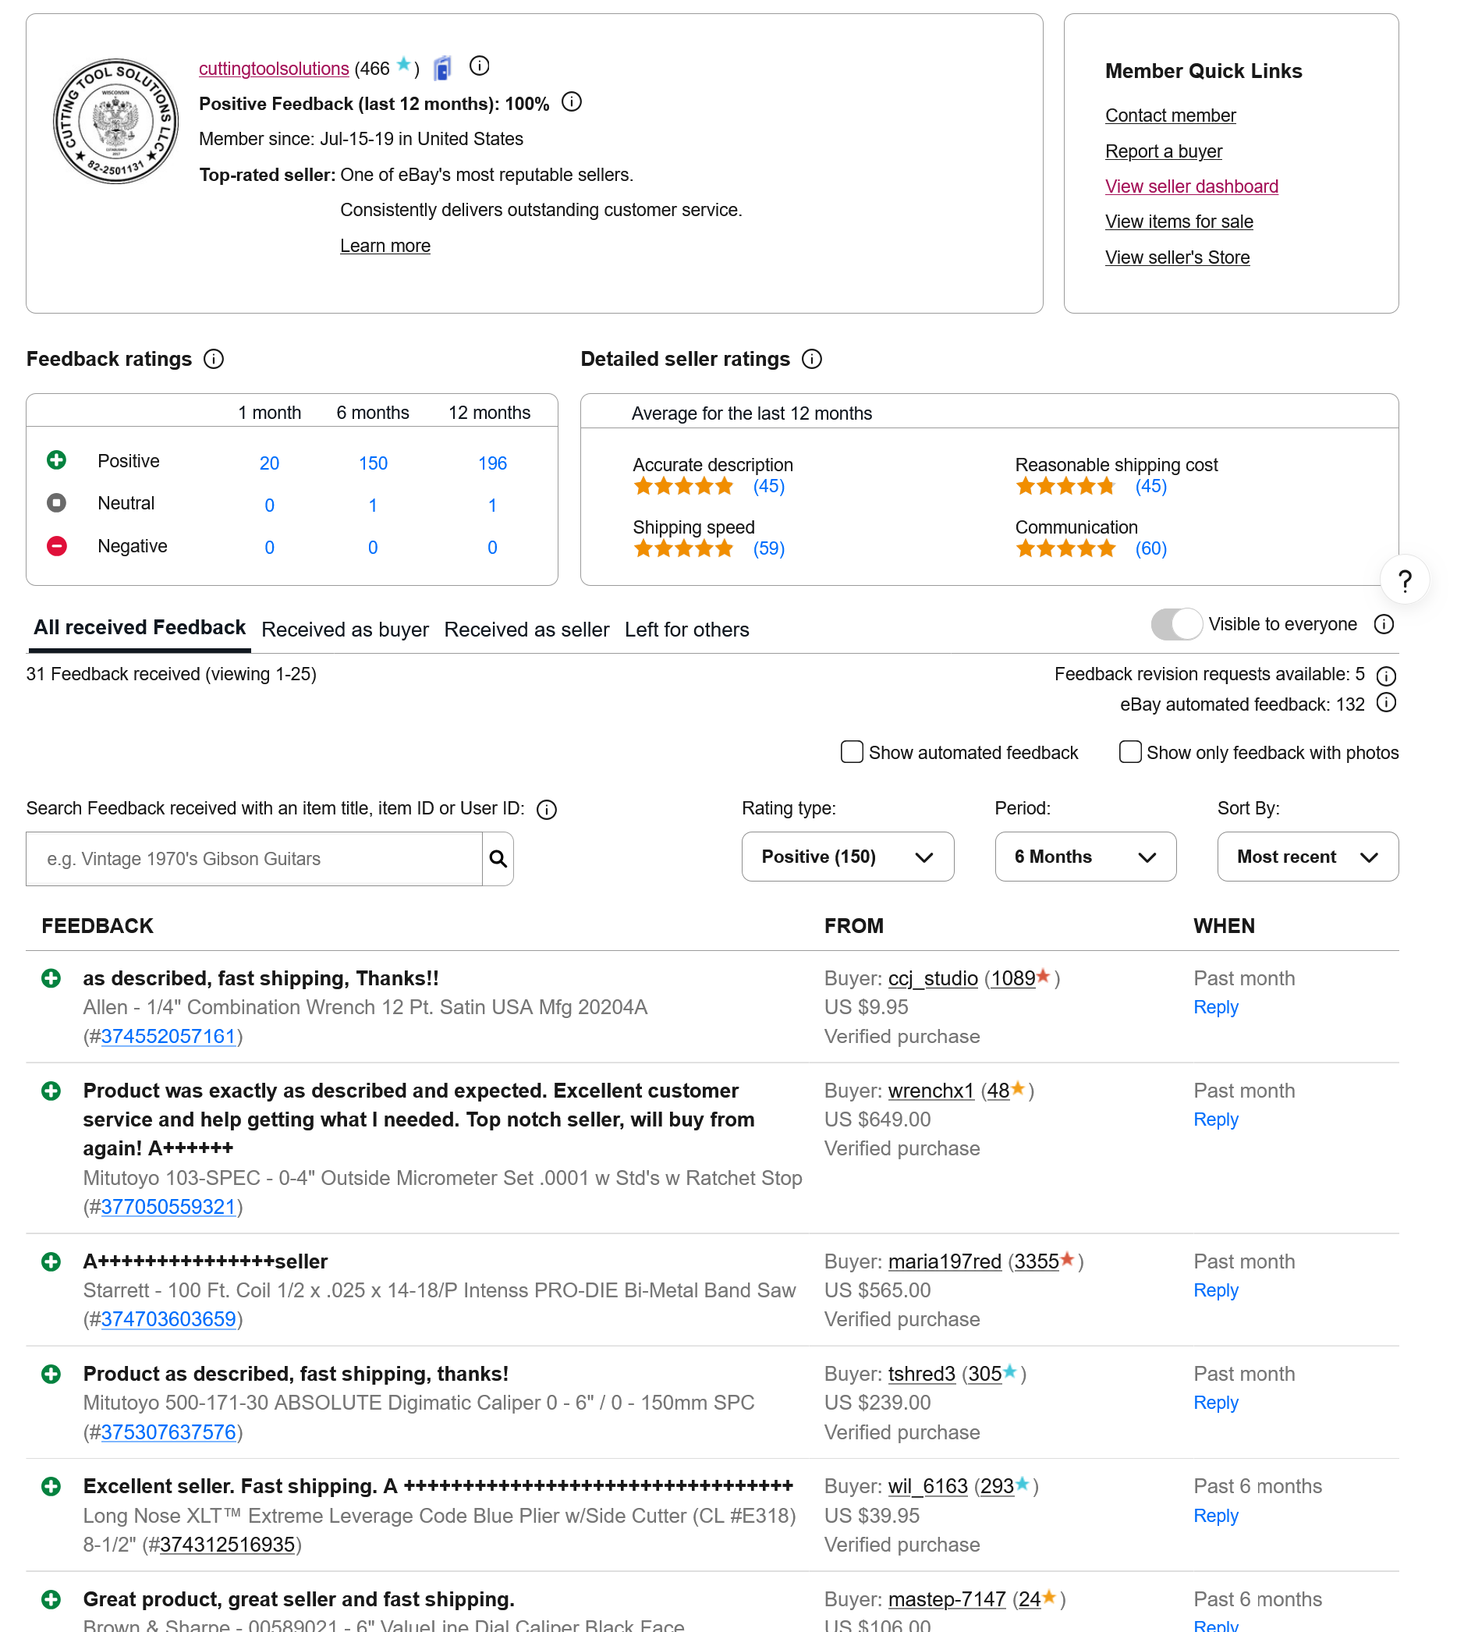
Task: Check Show only feedback with photos
Action: (x=1129, y=752)
